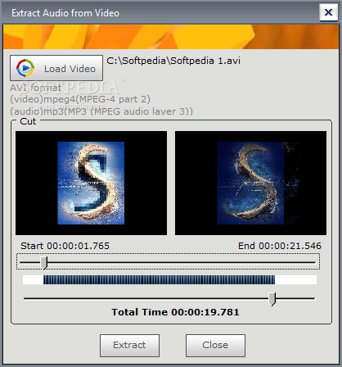The width and height of the screenshot is (342, 367).
Task: Click the End 00:00:21.546 time label
Action: 280,246
